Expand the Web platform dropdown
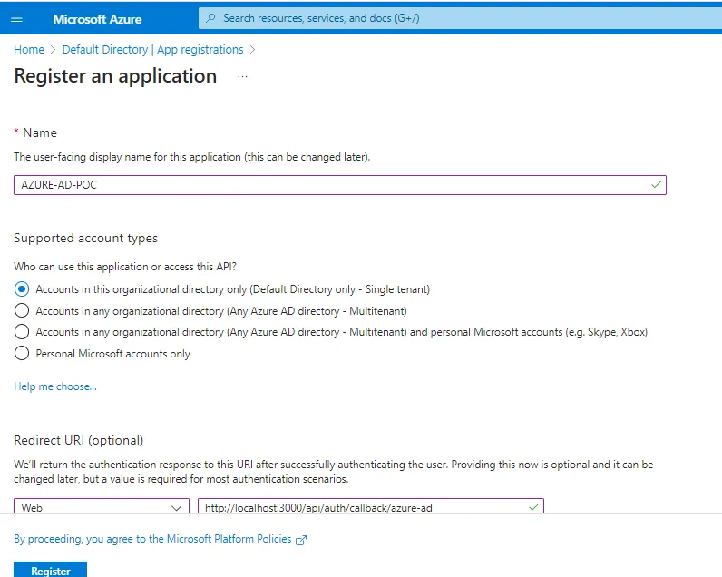The width and height of the screenshot is (722, 577). tap(102, 506)
